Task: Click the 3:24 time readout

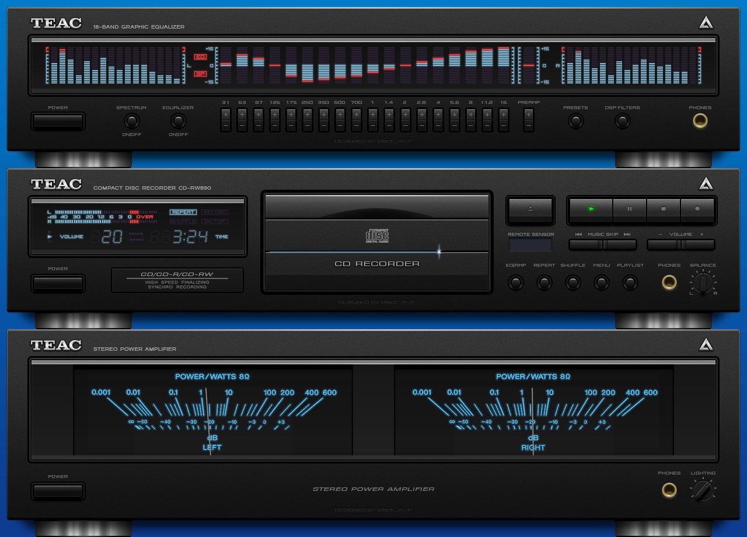Action: (190, 236)
